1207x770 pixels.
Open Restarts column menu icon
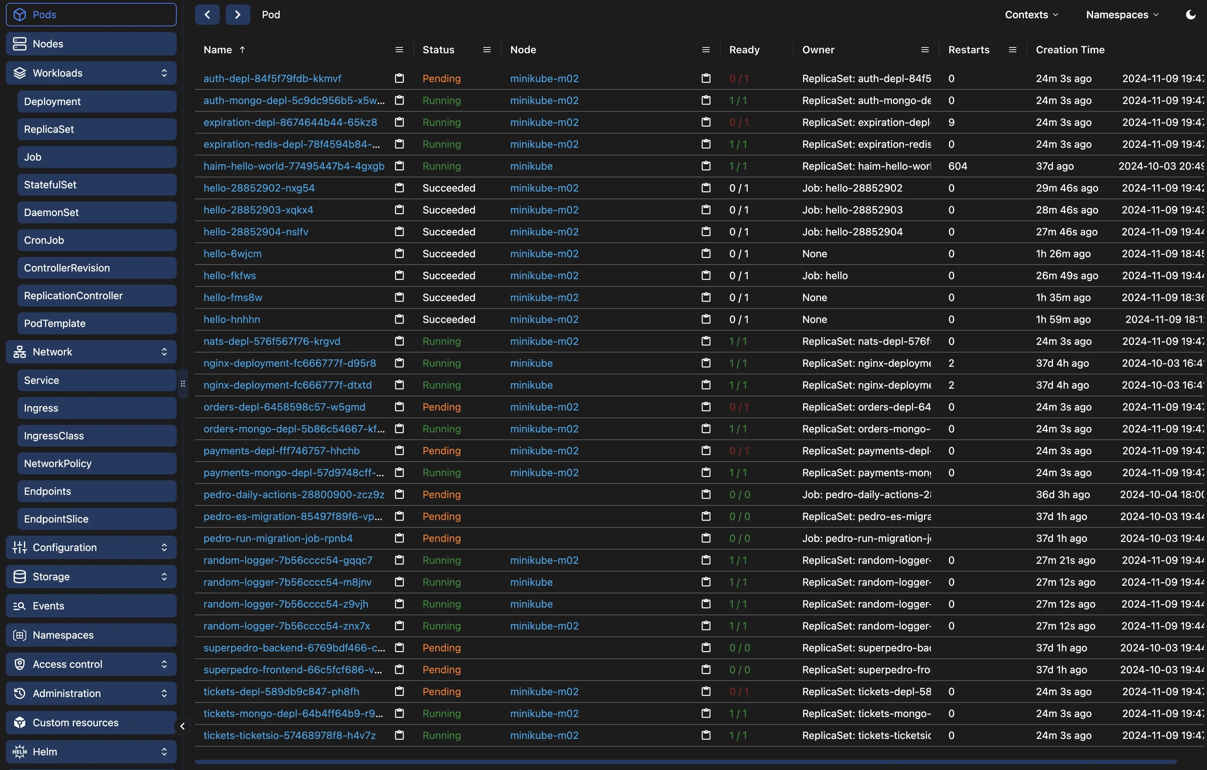(1012, 50)
